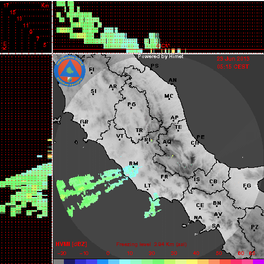Click the 'Freezing level 2.94 Km (asl)' text

click(152, 244)
